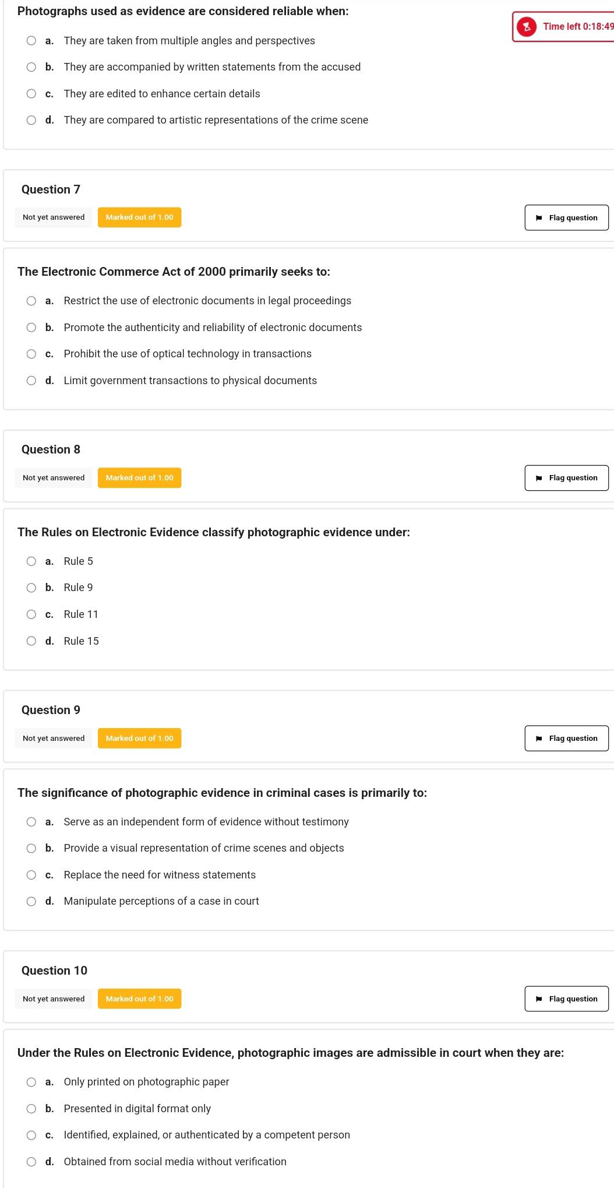Screen dimensions: 614x1188
Task: Select 'Restrict the use of electronic documents' option
Action: pos(31,301)
